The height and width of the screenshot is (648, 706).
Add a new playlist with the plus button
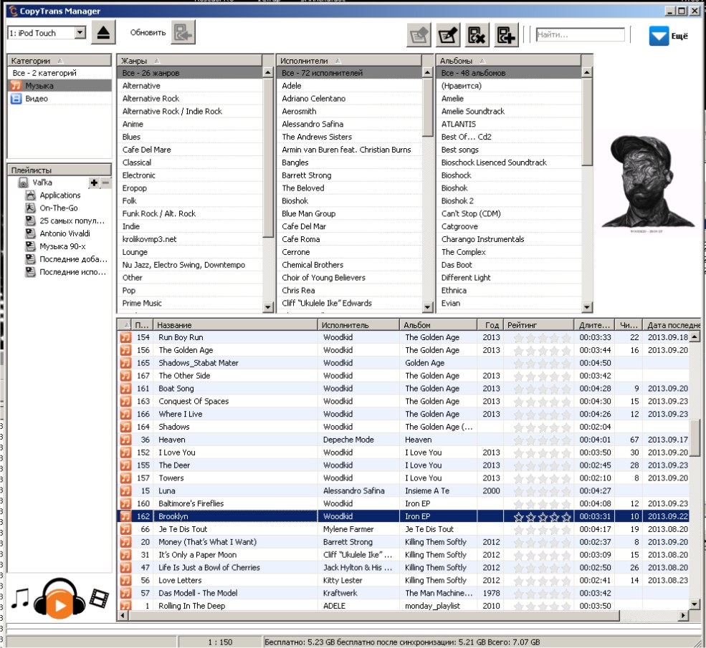tap(94, 183)
